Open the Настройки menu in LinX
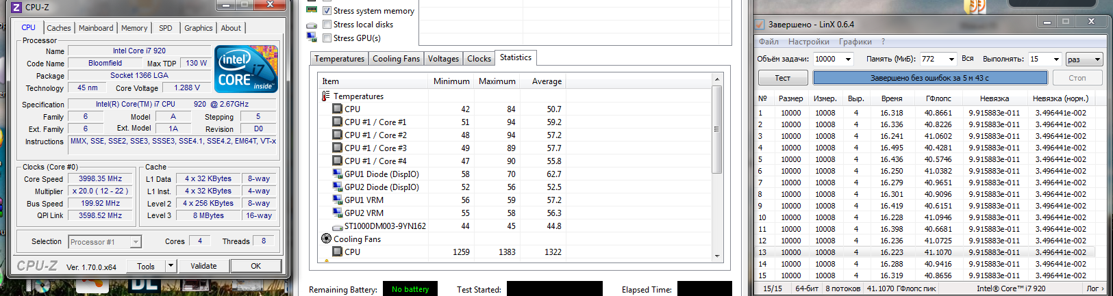This screenshot has width=1113, height=296. tap(809, 42)
